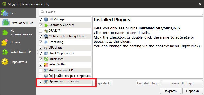The image size is (204, 95).
Task: Switch to the Не установленные tab
Action: tap(18, 33)
